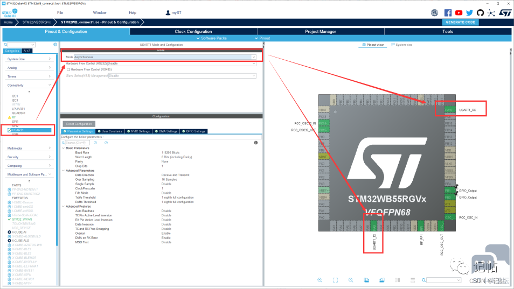
Task: Click the parameter search field
Action: [x=77, y=143]
